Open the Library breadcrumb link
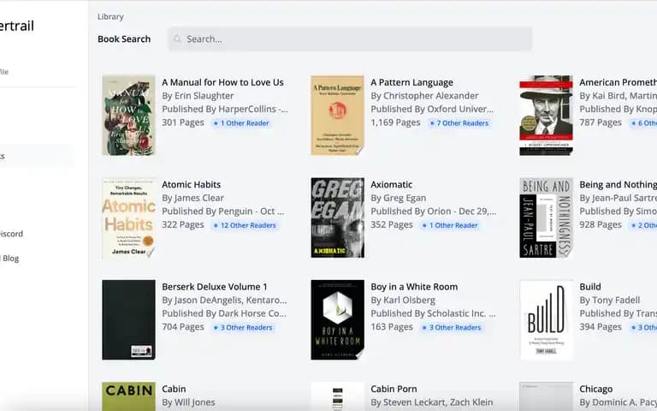Viewport: 657px width, 411px height. [110, 17]
